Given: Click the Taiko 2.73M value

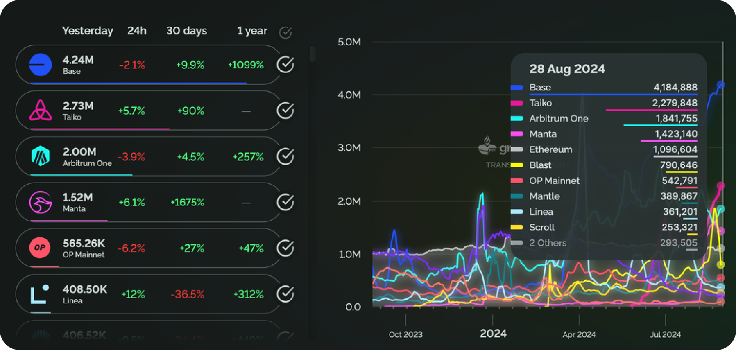Looking at the screenshot, I should coord(78,106).
